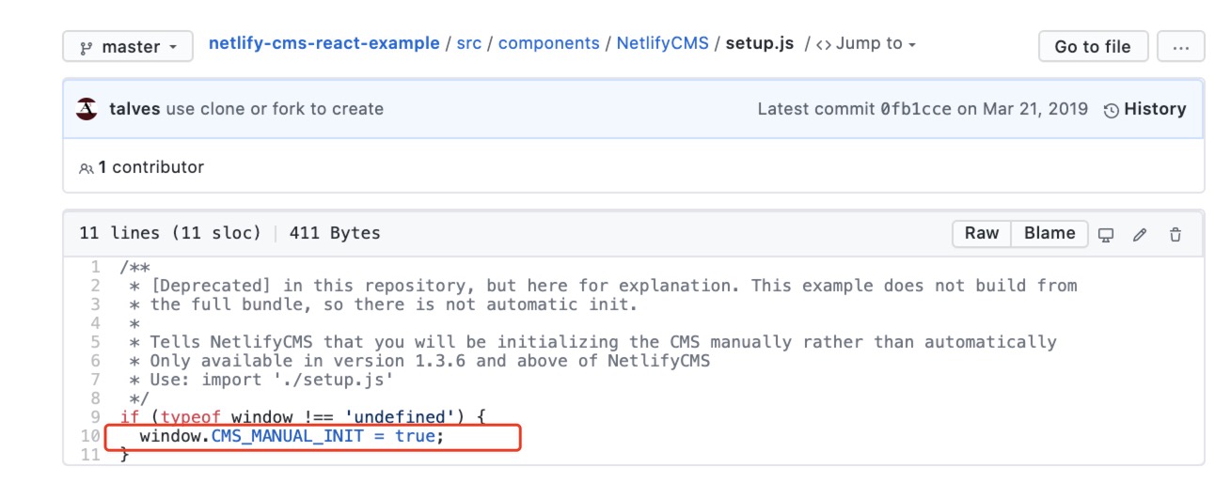Open commit message 'use clone or fork to create'
The width and height of the screenshot is (1215, 483).
click(275, 109)
